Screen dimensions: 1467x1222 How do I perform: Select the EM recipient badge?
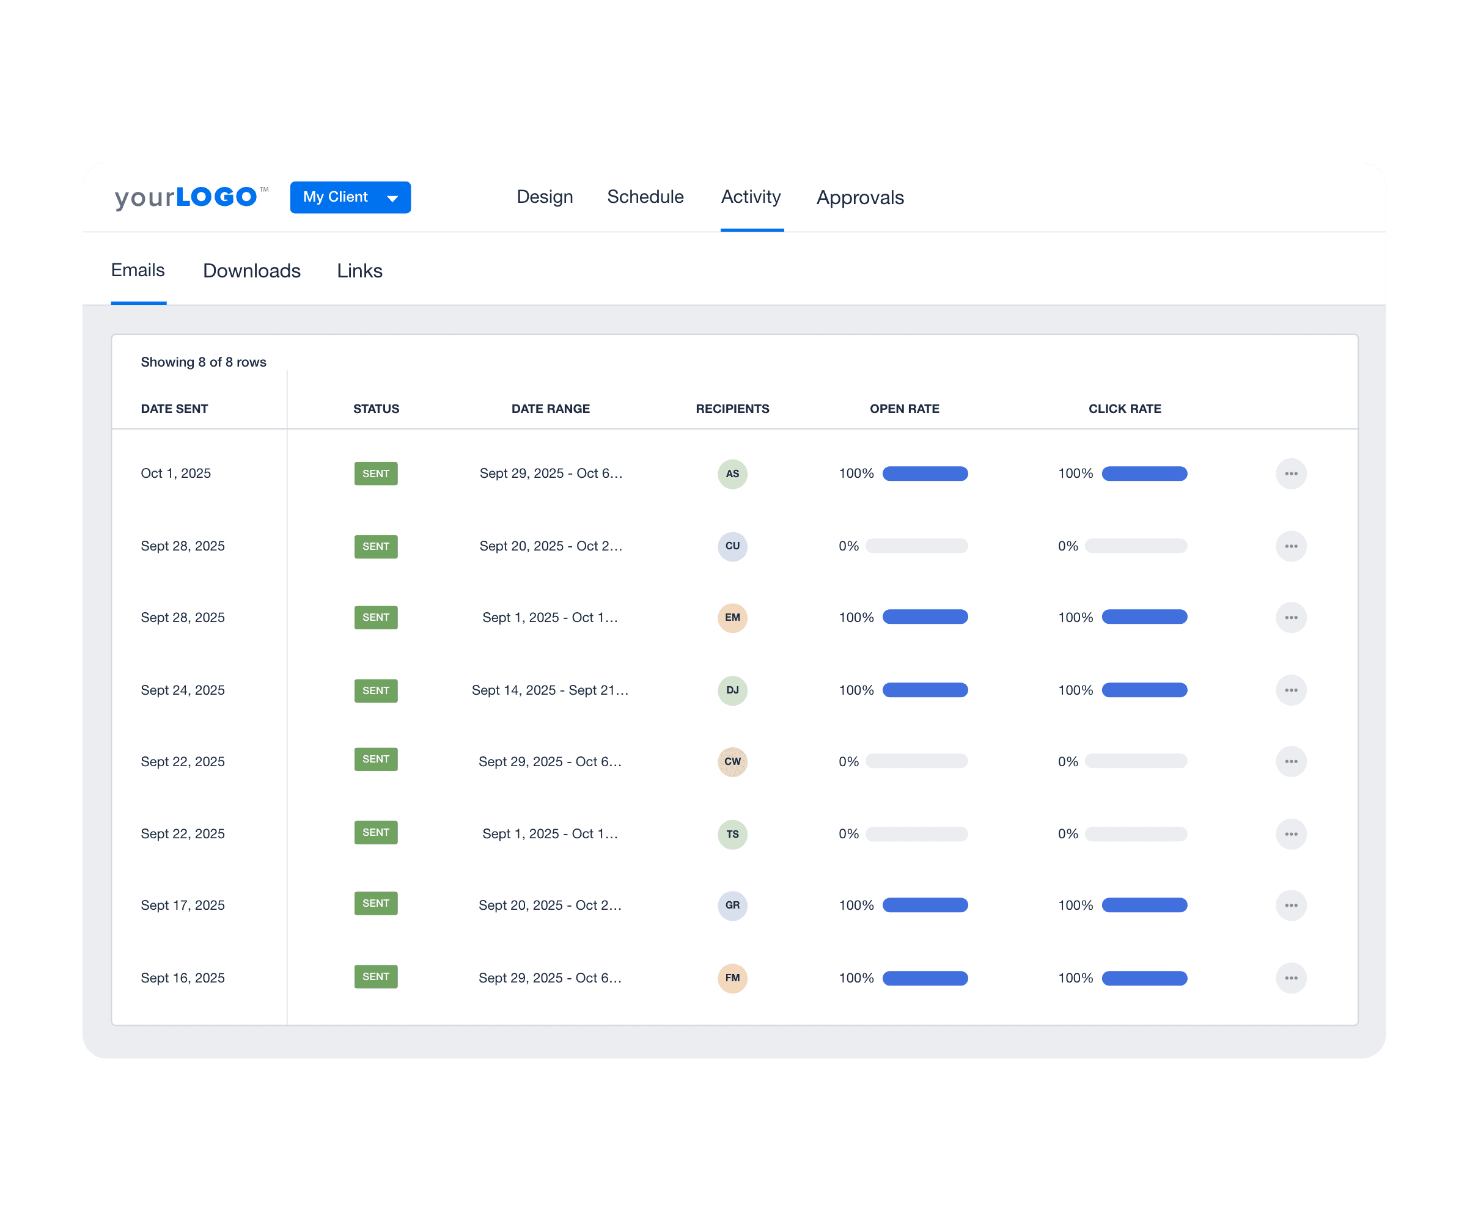pyautogui.click(x=732, y=618)
